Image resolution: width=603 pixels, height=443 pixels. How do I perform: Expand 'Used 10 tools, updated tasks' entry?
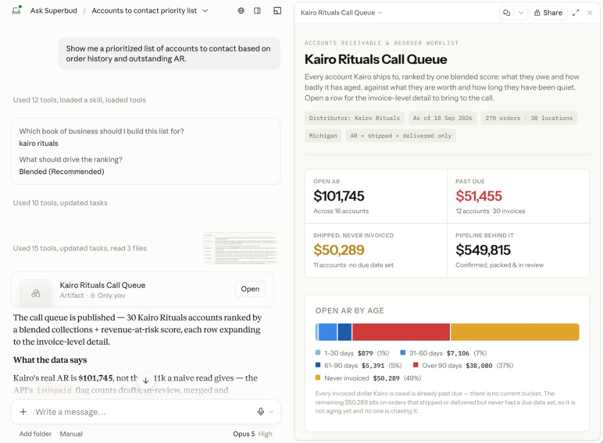(x=61, y=203)
